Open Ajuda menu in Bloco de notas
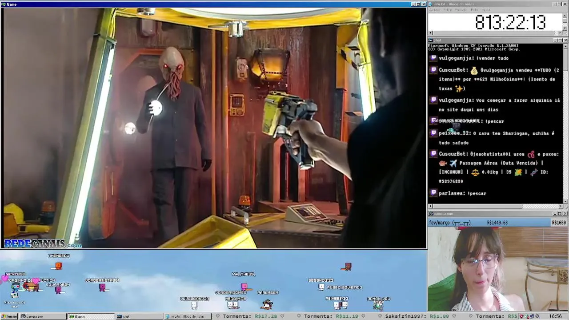 point(486,10)
